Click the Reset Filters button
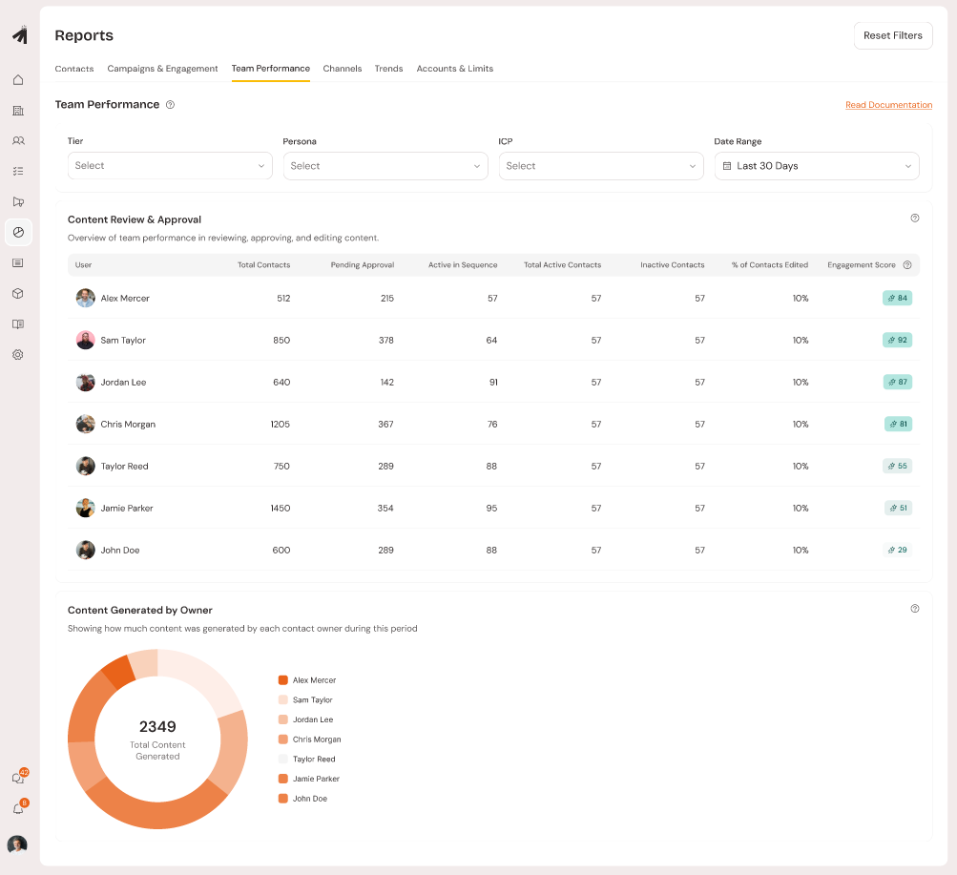The image size is (957, 875). click(892, 35)
